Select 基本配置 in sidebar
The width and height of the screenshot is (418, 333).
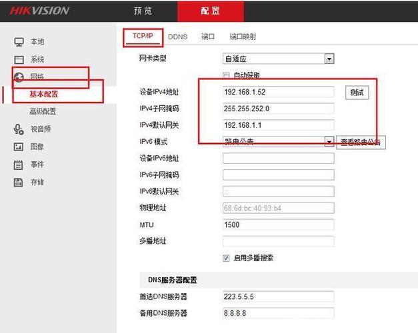click(x=44, y=94)
